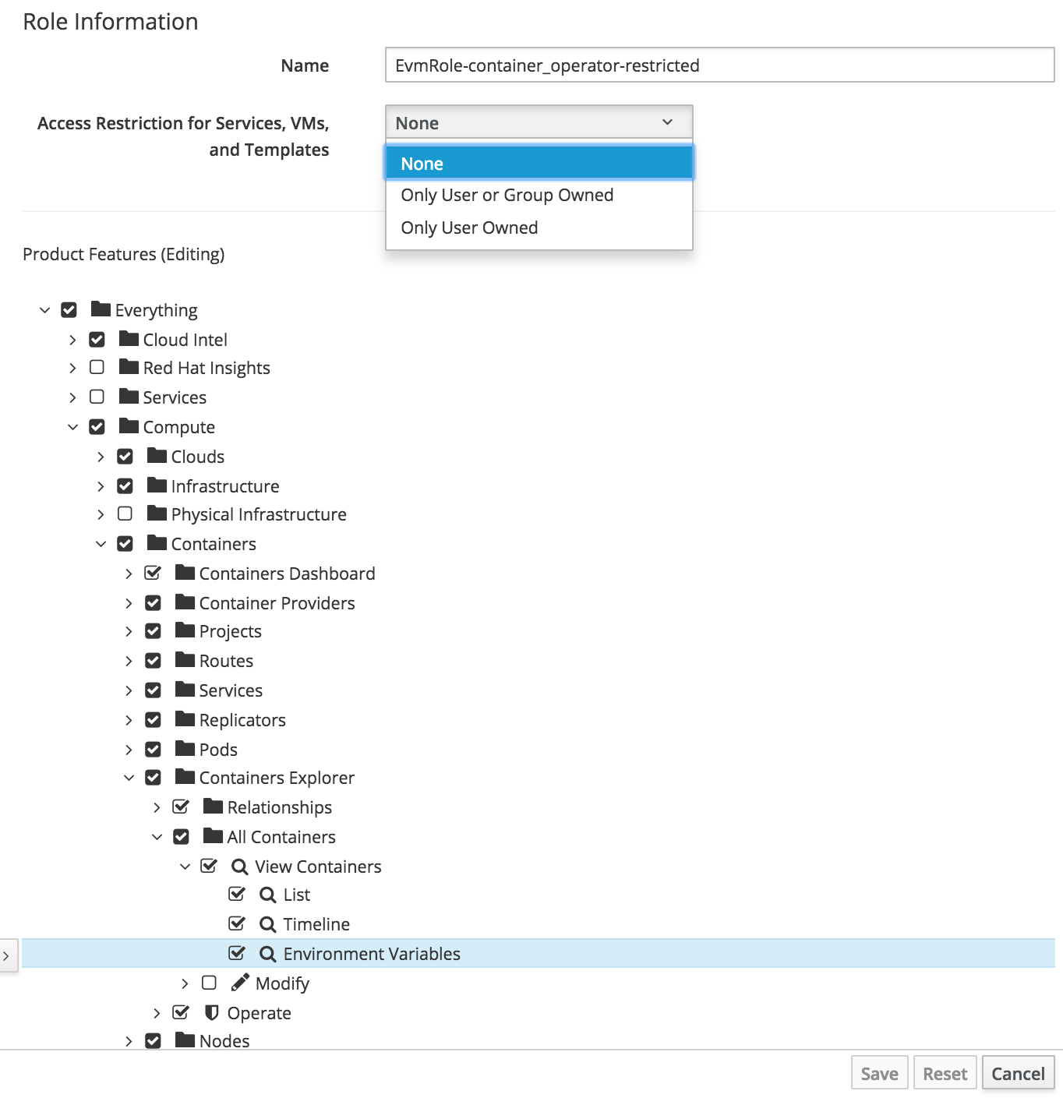Click the Operate shield icon
The width and height of the screenshot is (1063, 1105).
(x=212, y=1012)
